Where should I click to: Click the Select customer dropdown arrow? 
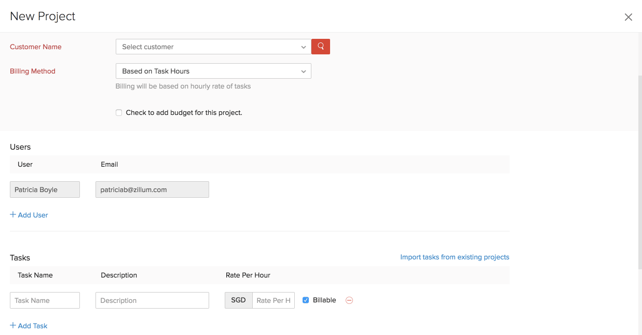coord(304,47)
